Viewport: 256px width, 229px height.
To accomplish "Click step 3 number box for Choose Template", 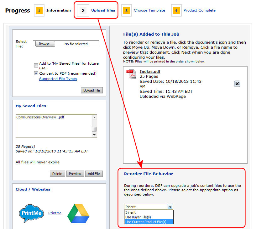I will (x=126, y=11).
